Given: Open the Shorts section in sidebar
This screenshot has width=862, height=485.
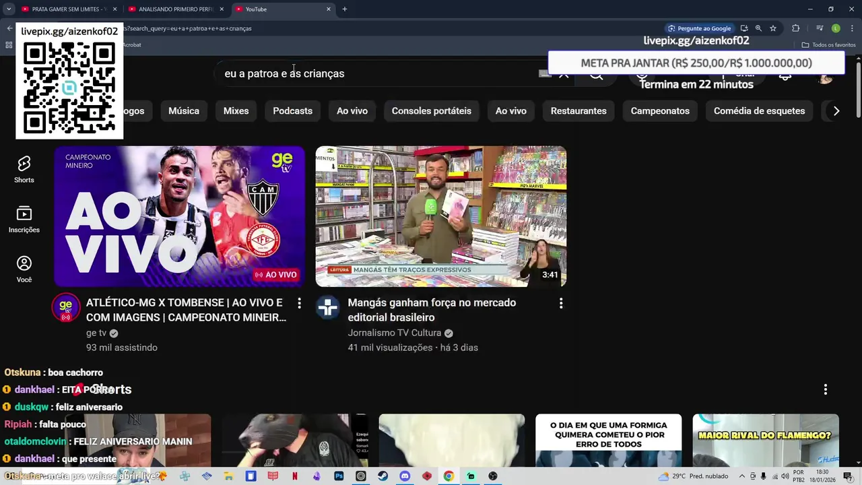Looking at the screenshot, I should coord(24,169).
